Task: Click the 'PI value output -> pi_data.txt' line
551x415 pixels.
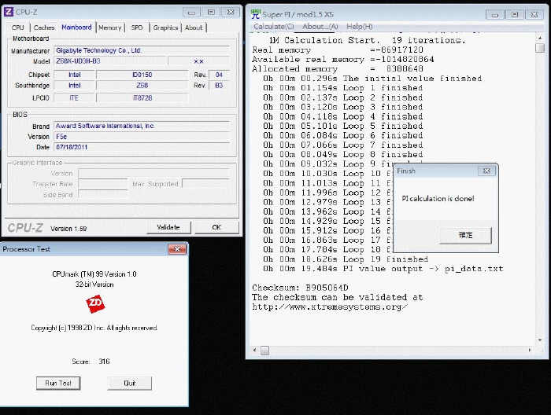Action: tap(383, 269)
